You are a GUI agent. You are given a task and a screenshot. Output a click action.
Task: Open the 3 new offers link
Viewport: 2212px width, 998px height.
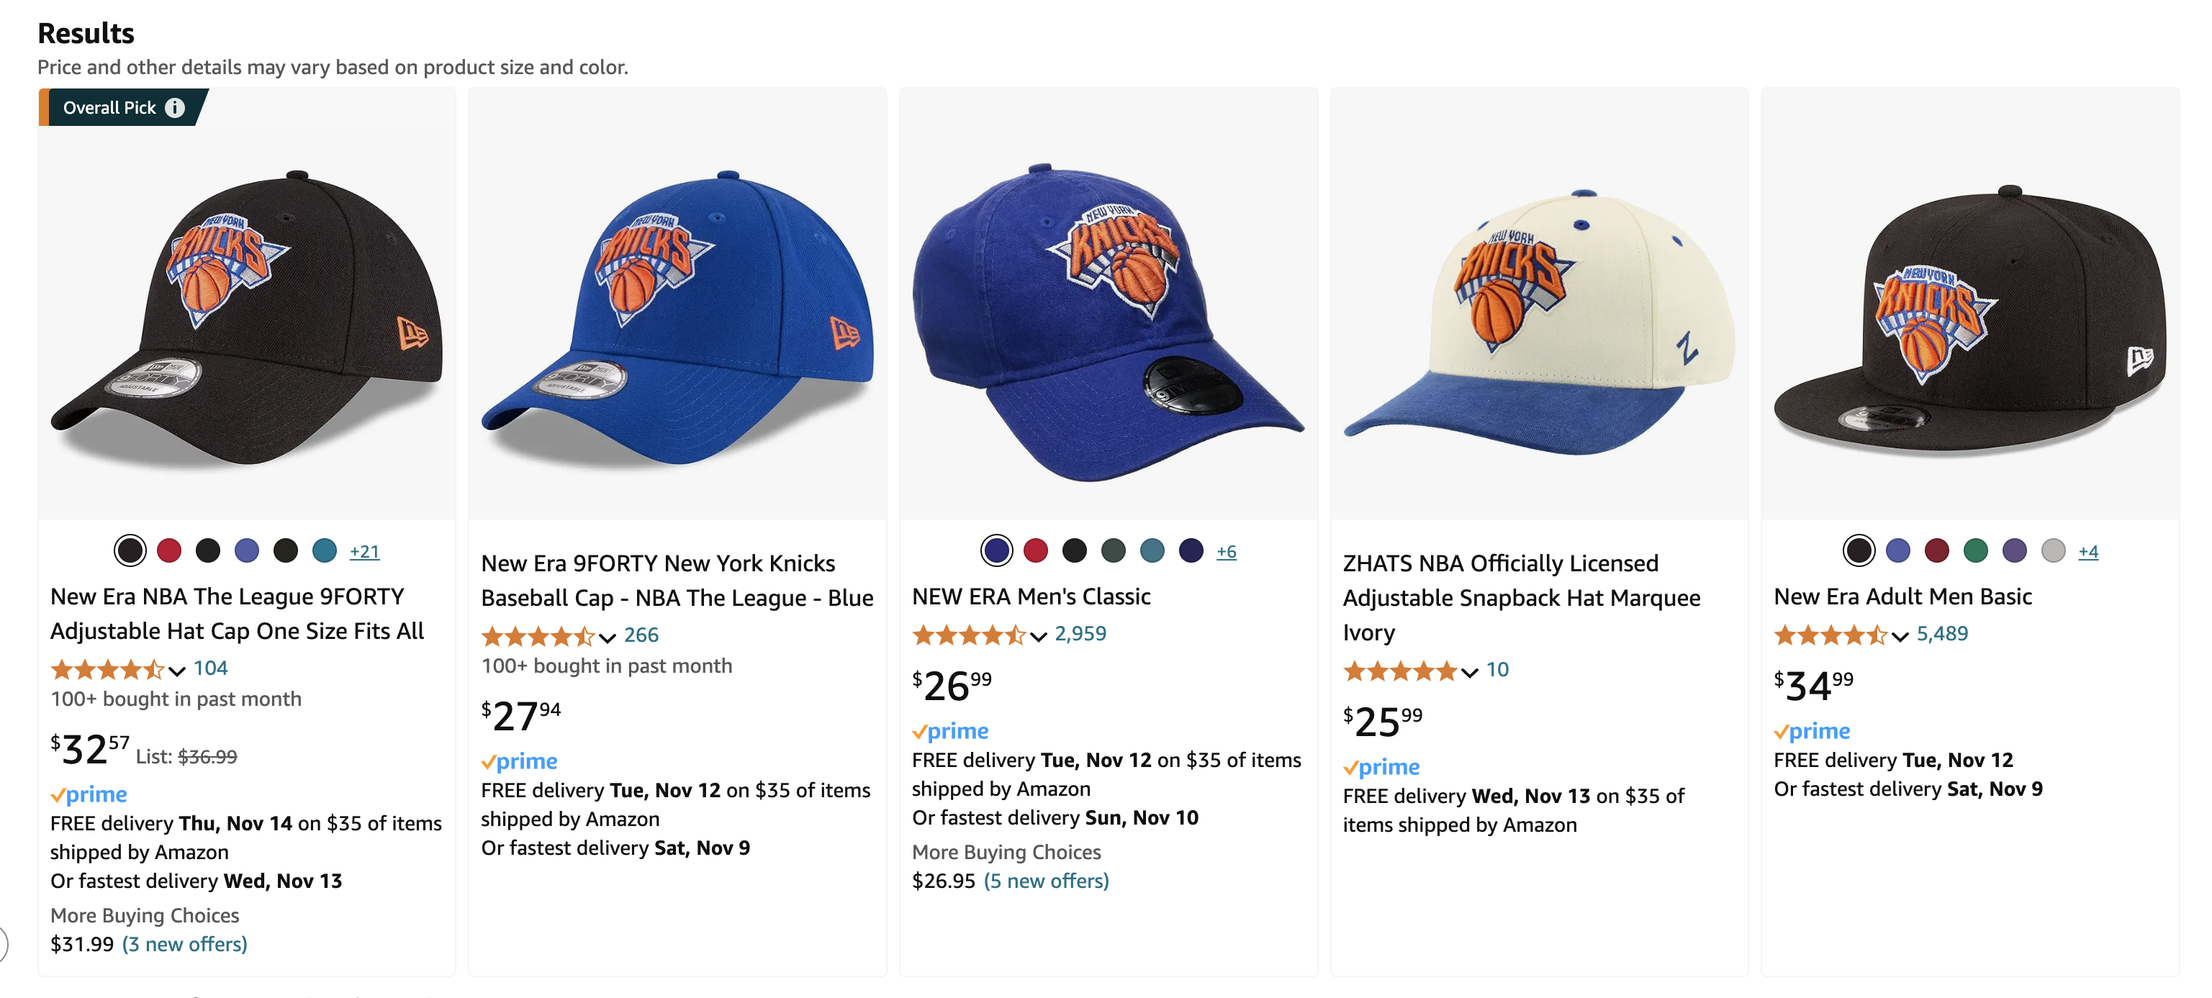184,944
